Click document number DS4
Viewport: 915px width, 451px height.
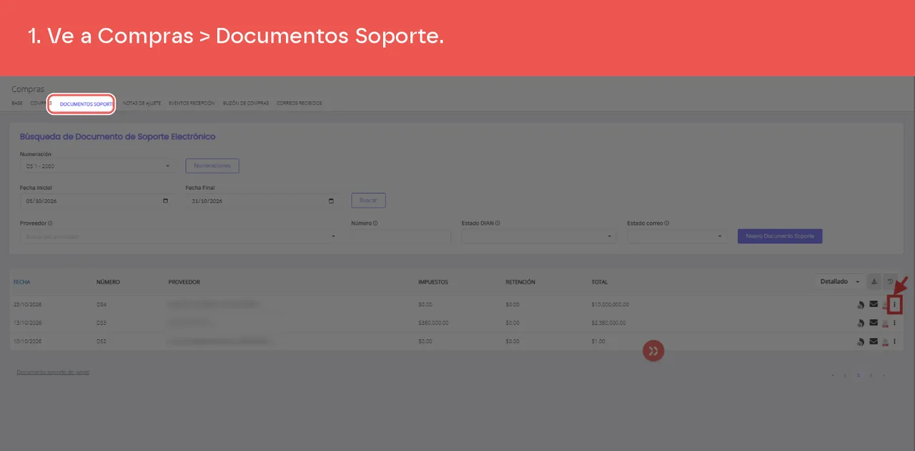102,305
